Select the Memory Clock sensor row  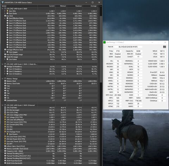pyautogui.click(x=49, y=81)
